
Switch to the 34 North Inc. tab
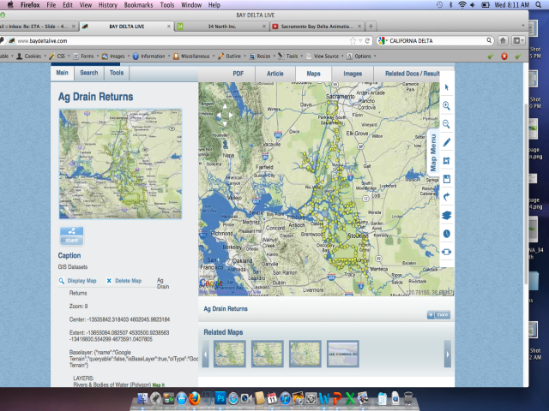coord(222,27)
